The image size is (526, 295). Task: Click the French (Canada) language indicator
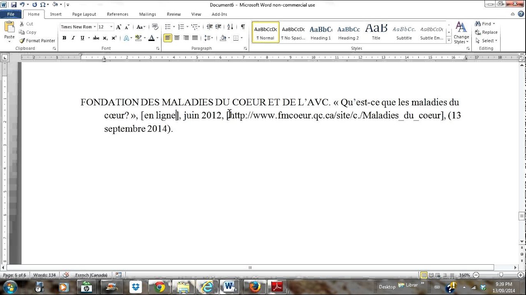pyautogui.click(x=91, y=275)
